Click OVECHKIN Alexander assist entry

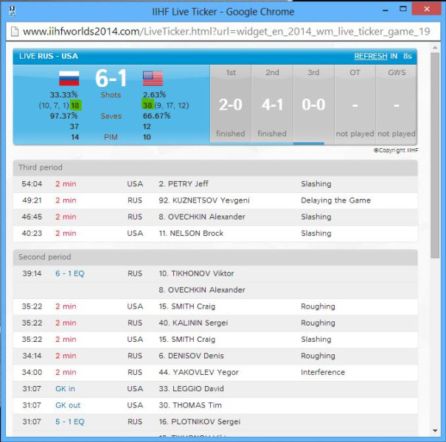[202, 290]
